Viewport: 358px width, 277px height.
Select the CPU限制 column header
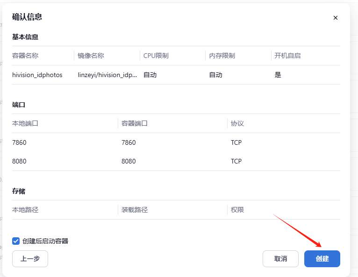[x=156, y=56]
